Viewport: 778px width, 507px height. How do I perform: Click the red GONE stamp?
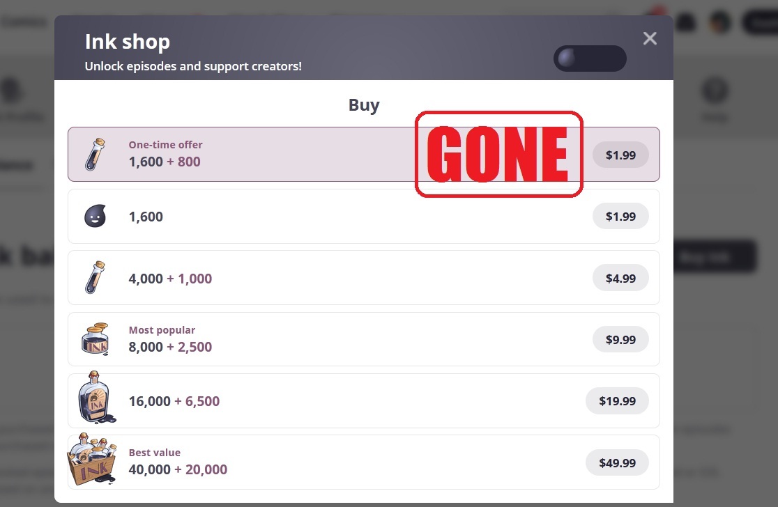498,154
